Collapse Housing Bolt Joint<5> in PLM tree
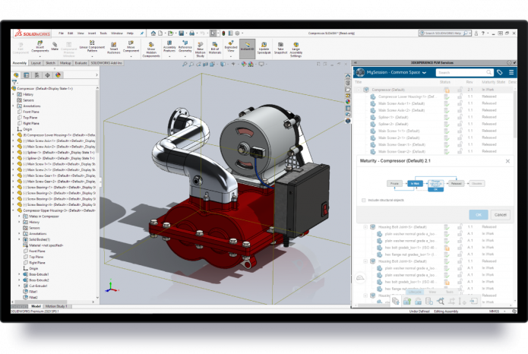This screenshot has height=354, width=528. [365, 227]
